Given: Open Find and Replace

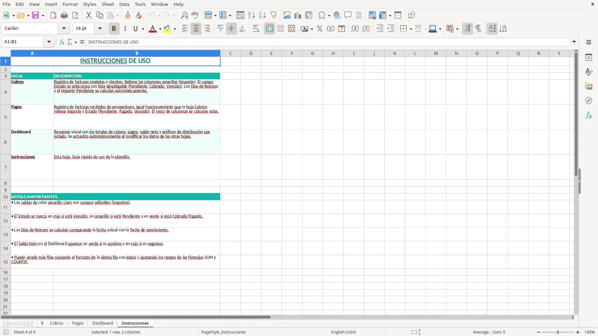Looking at the screenshot, I should point(184,15).
